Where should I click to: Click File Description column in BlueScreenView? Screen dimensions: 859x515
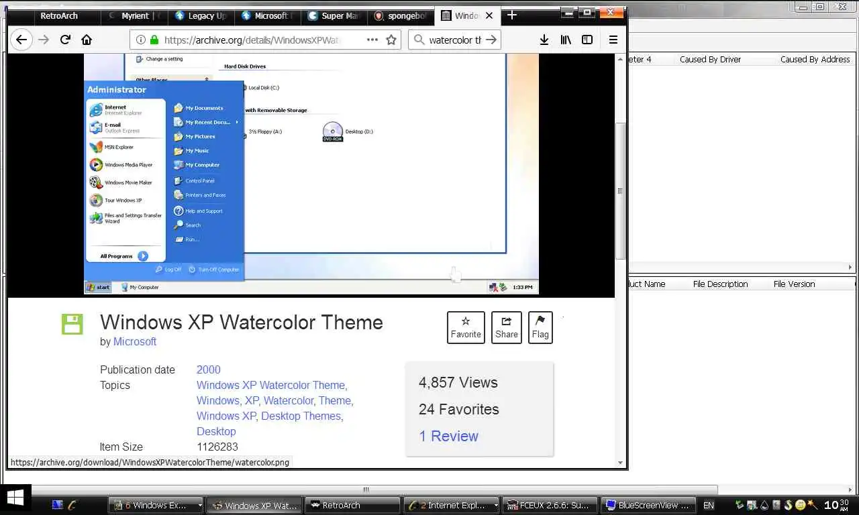click(x=720, y=284)
